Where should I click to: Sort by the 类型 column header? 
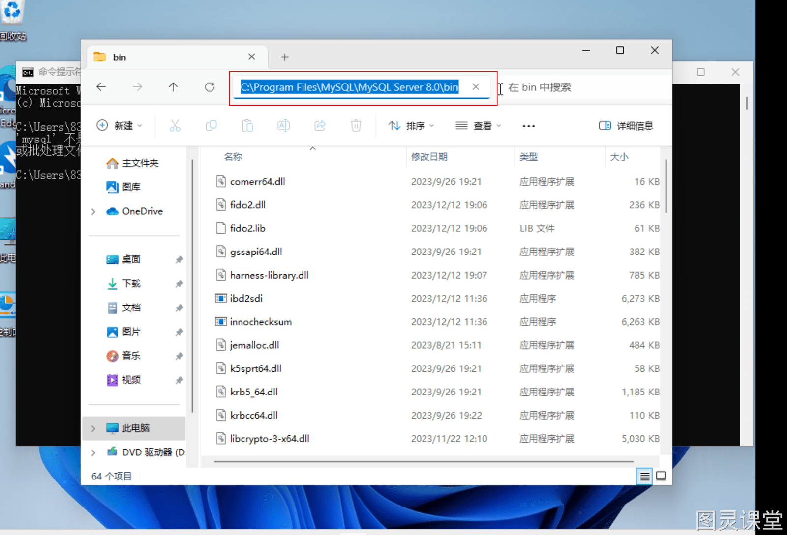pyautogui.click(x=529, y=157)
